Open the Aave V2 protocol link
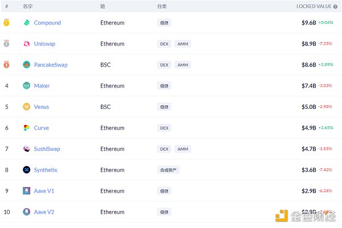Viewport: 342px width, 228px height. 44,212
